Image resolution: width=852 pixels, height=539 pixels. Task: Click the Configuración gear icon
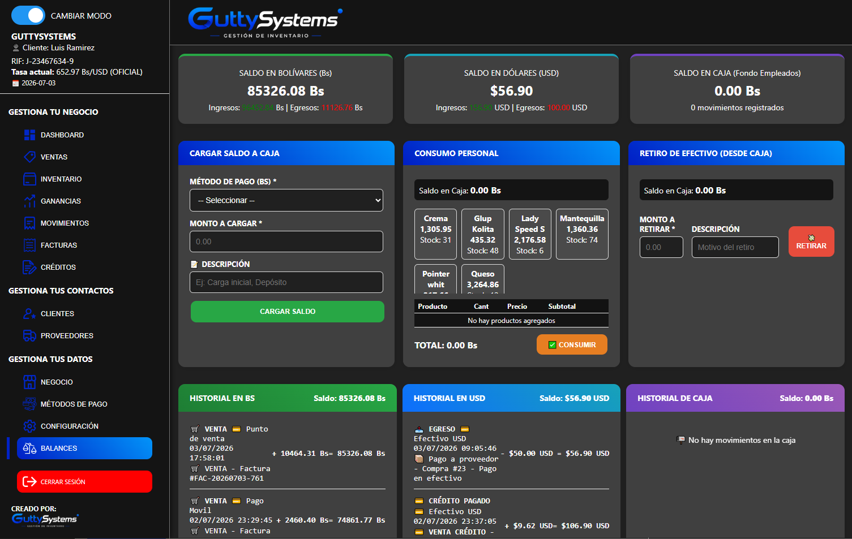pyautogui.click(x=29, y=426)
